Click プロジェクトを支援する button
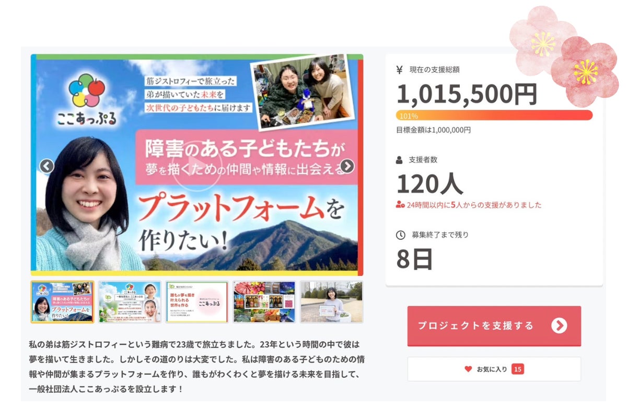 pyautogui.click(x=494, y=326)
